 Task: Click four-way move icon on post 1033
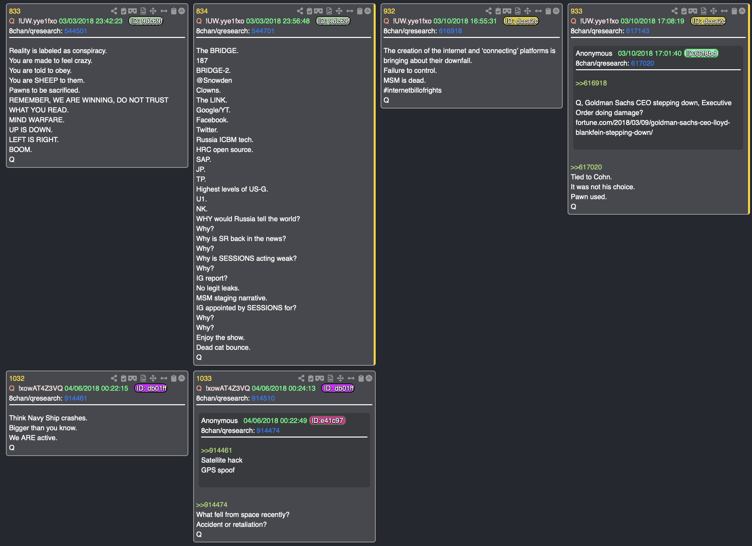pos(340,378)
